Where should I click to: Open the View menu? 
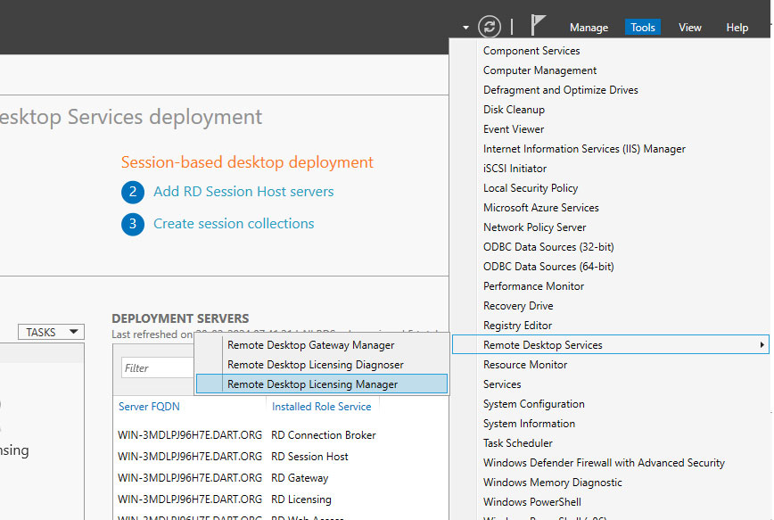click(689, 28)
